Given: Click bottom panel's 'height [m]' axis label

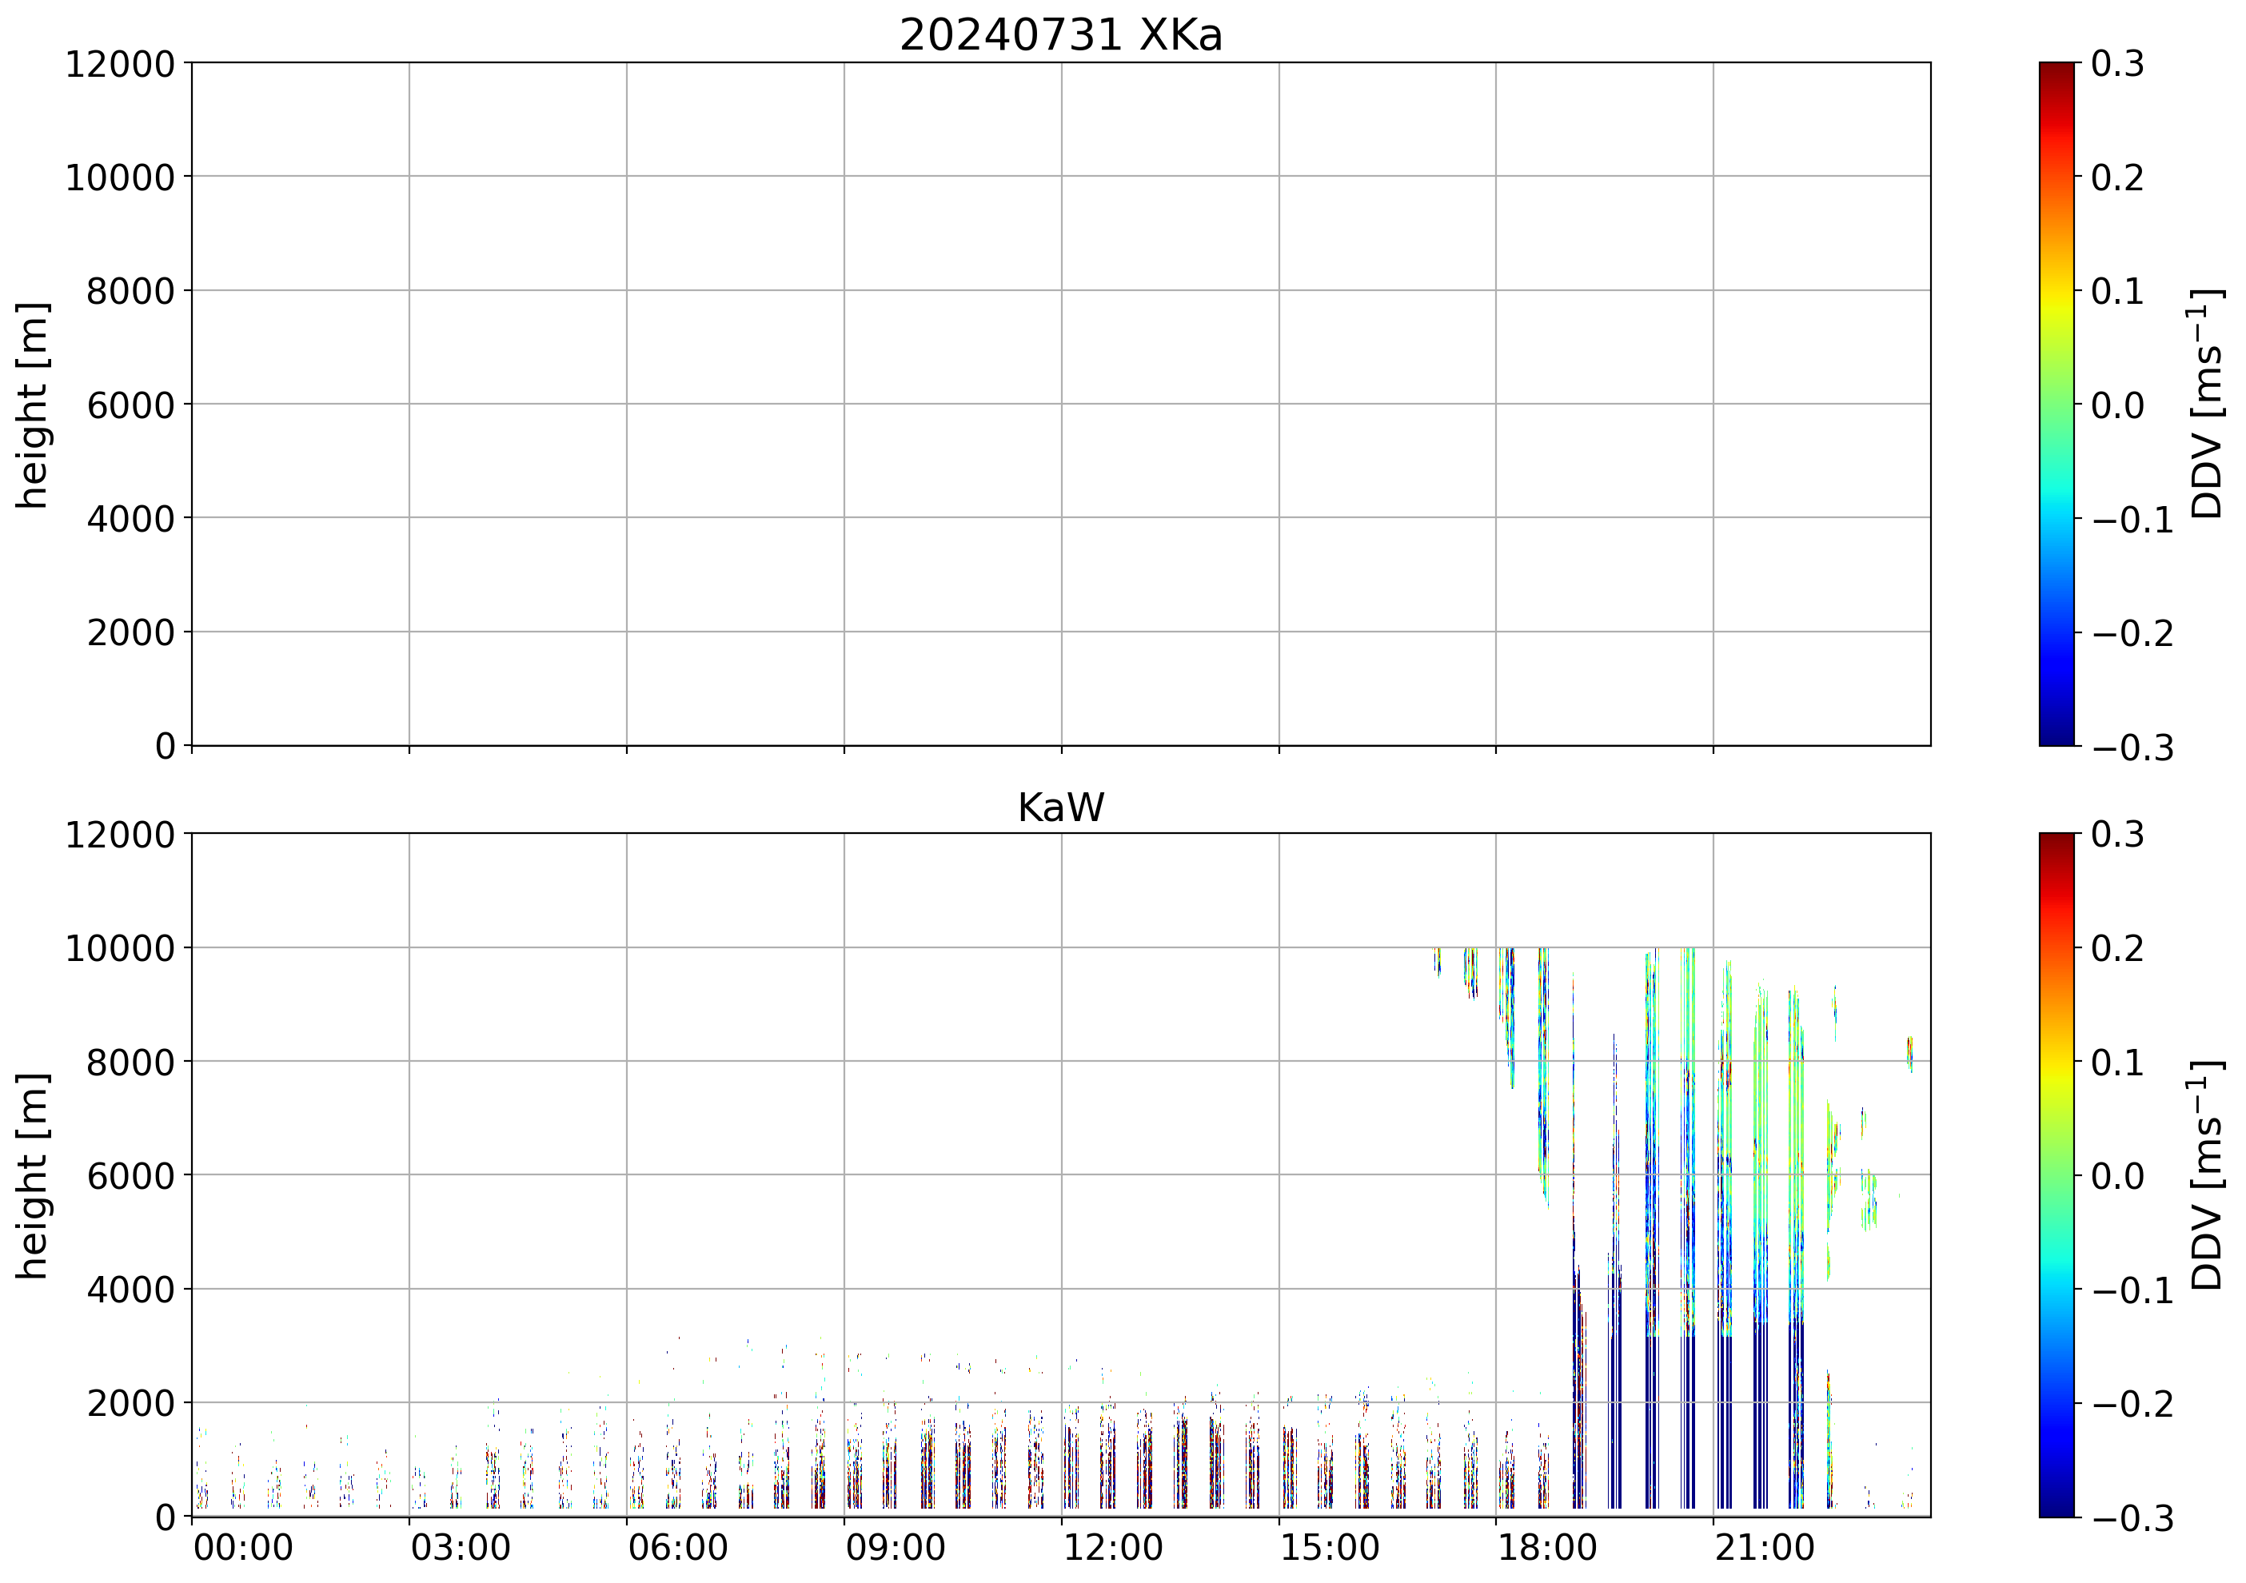Looking at the screenshot, I should (x=32, y=1175).
